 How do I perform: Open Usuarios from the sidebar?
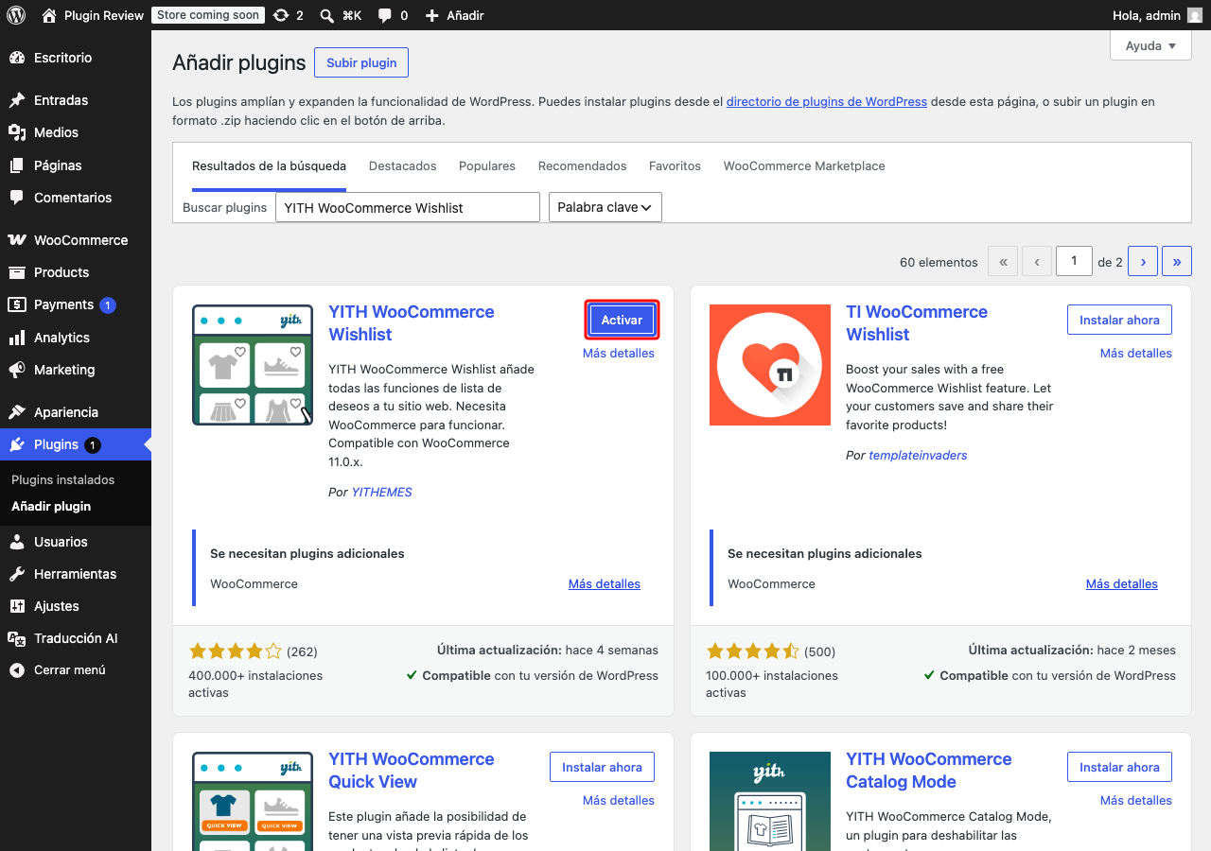click(x=76, y=542)
